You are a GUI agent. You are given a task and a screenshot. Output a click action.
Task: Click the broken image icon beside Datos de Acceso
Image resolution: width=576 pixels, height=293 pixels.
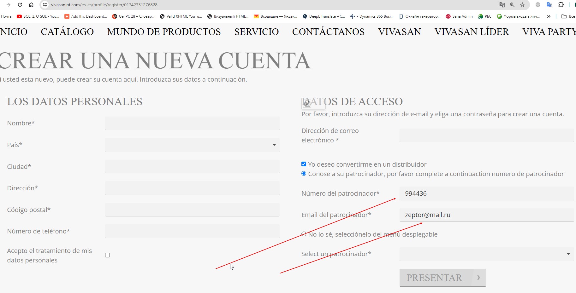click(306, 103)
